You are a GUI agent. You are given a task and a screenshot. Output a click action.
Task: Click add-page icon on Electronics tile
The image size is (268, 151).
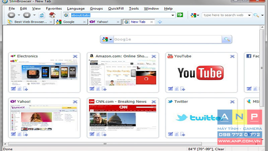pos(25,89)
